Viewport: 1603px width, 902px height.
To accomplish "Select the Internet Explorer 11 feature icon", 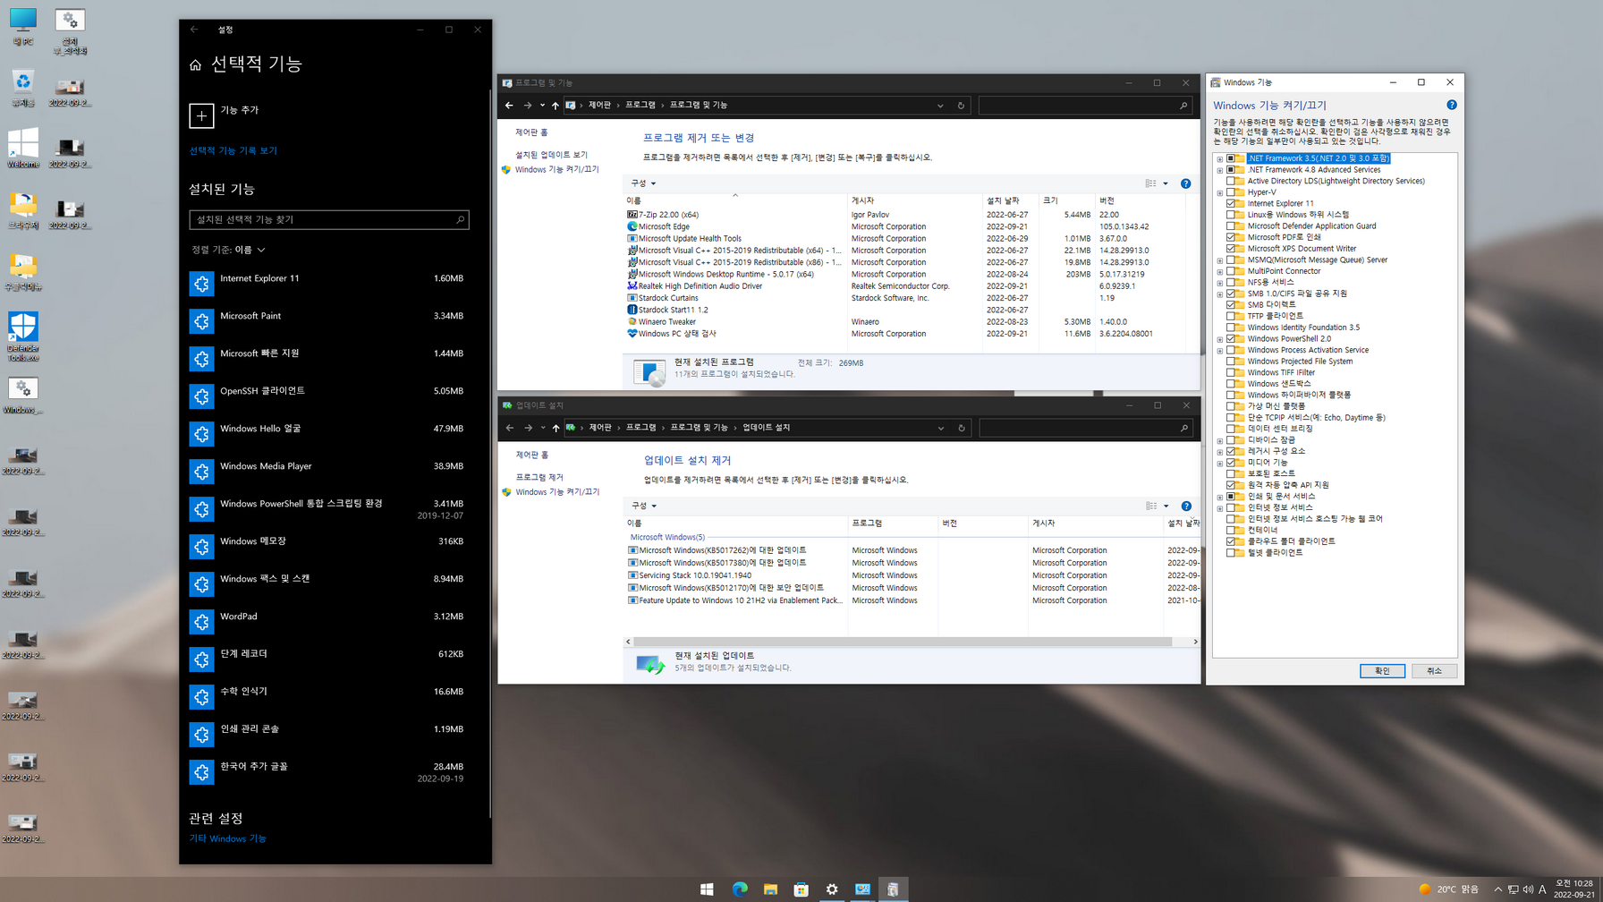I will coord(201,284).
